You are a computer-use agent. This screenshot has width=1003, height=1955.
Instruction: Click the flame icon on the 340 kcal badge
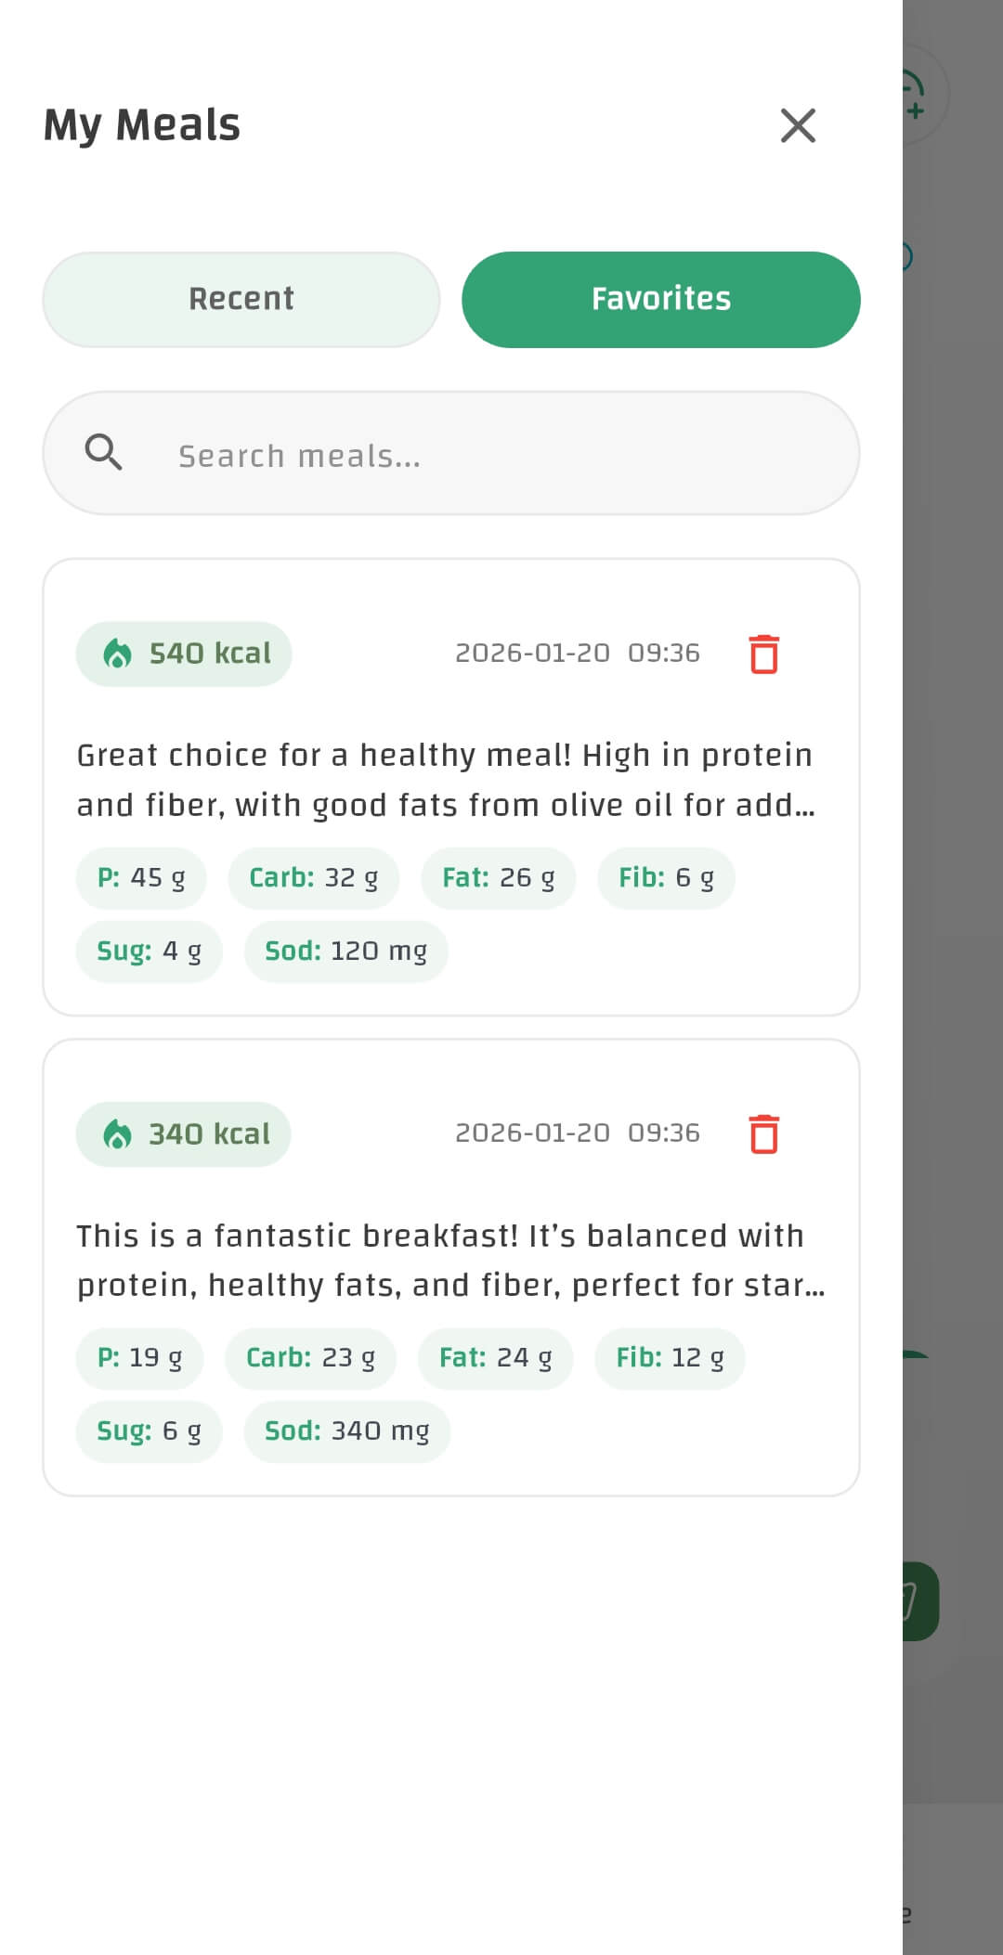(x=117, y=1133)
